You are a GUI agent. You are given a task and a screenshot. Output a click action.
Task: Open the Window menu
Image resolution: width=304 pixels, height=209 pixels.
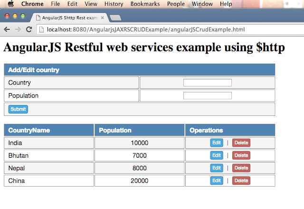(202, 4)
